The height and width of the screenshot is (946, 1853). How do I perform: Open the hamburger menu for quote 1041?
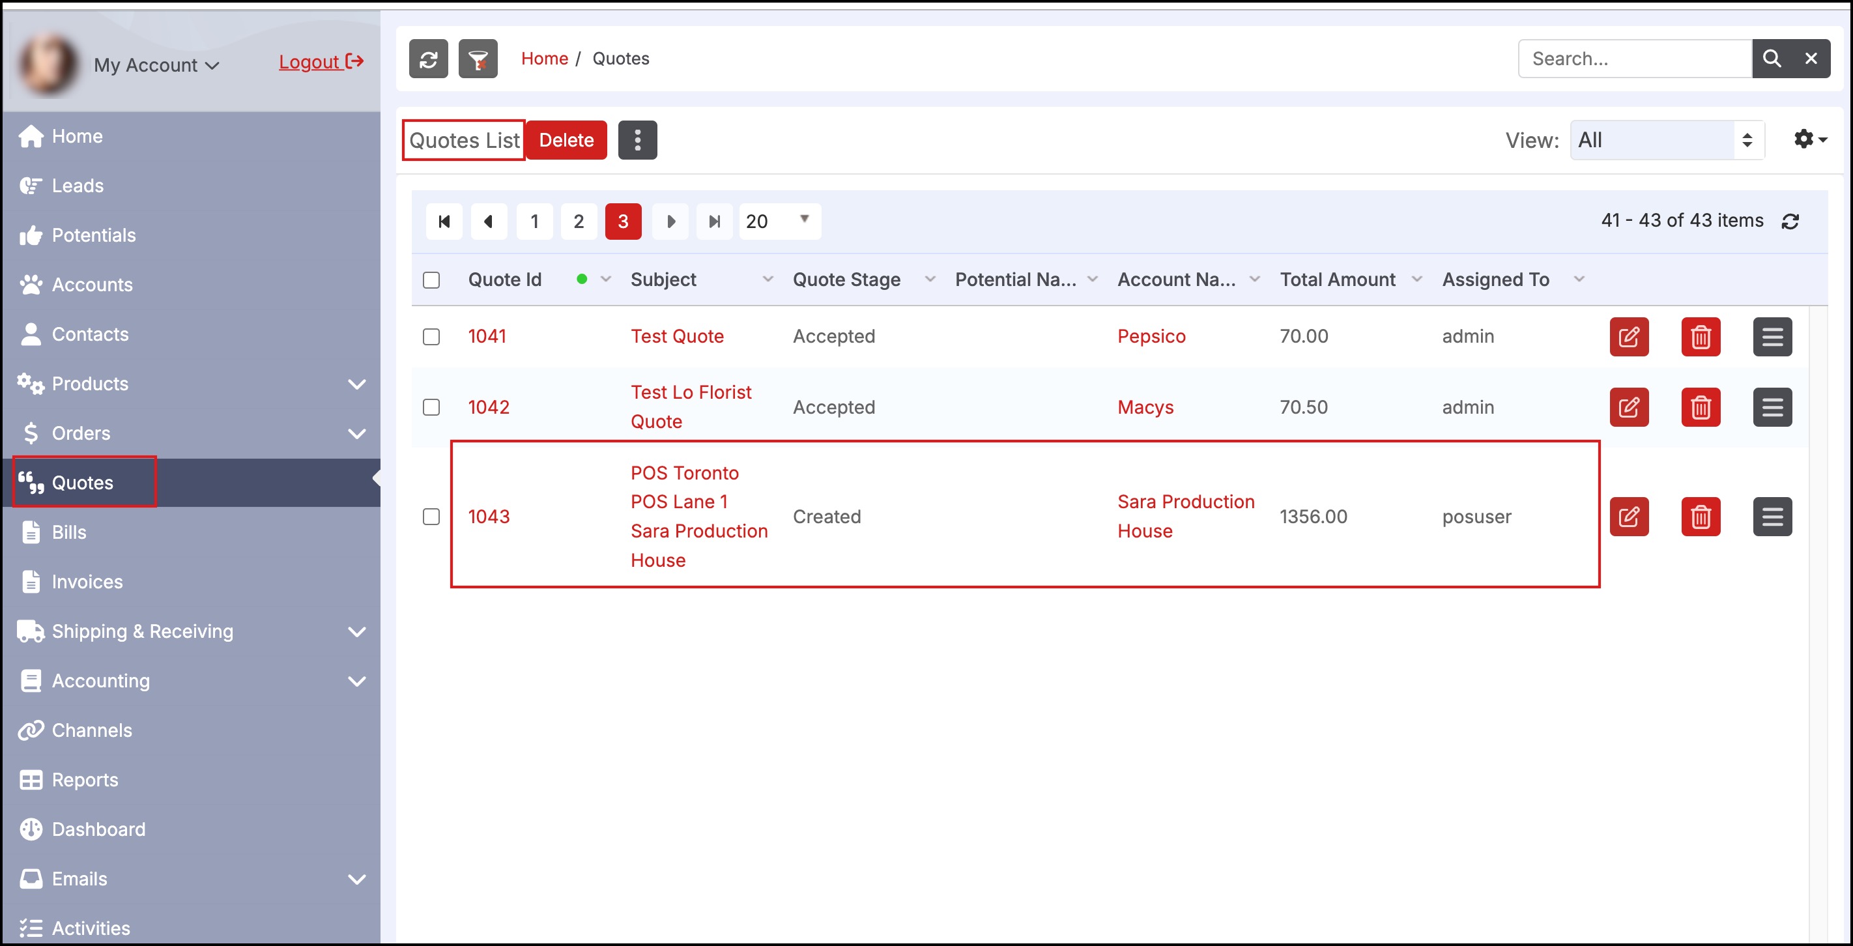tap(1772, 337)
